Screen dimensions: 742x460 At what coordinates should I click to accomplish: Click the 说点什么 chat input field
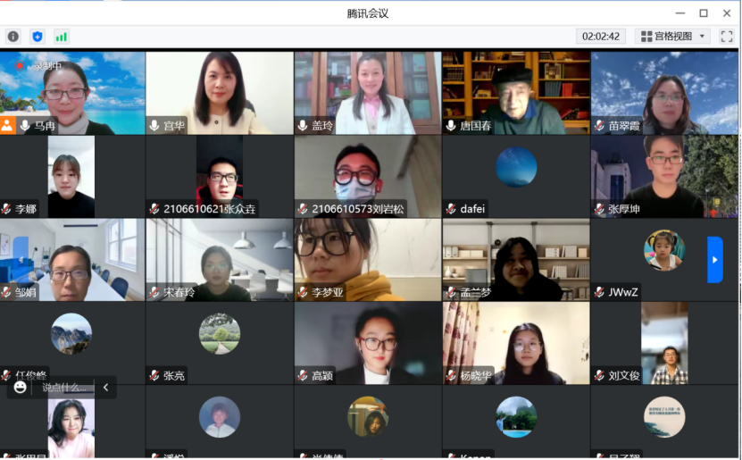[x=64, y=388]
